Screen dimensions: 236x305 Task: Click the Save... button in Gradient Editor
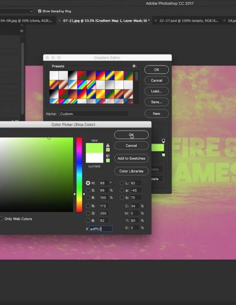(x=156, y=102)
